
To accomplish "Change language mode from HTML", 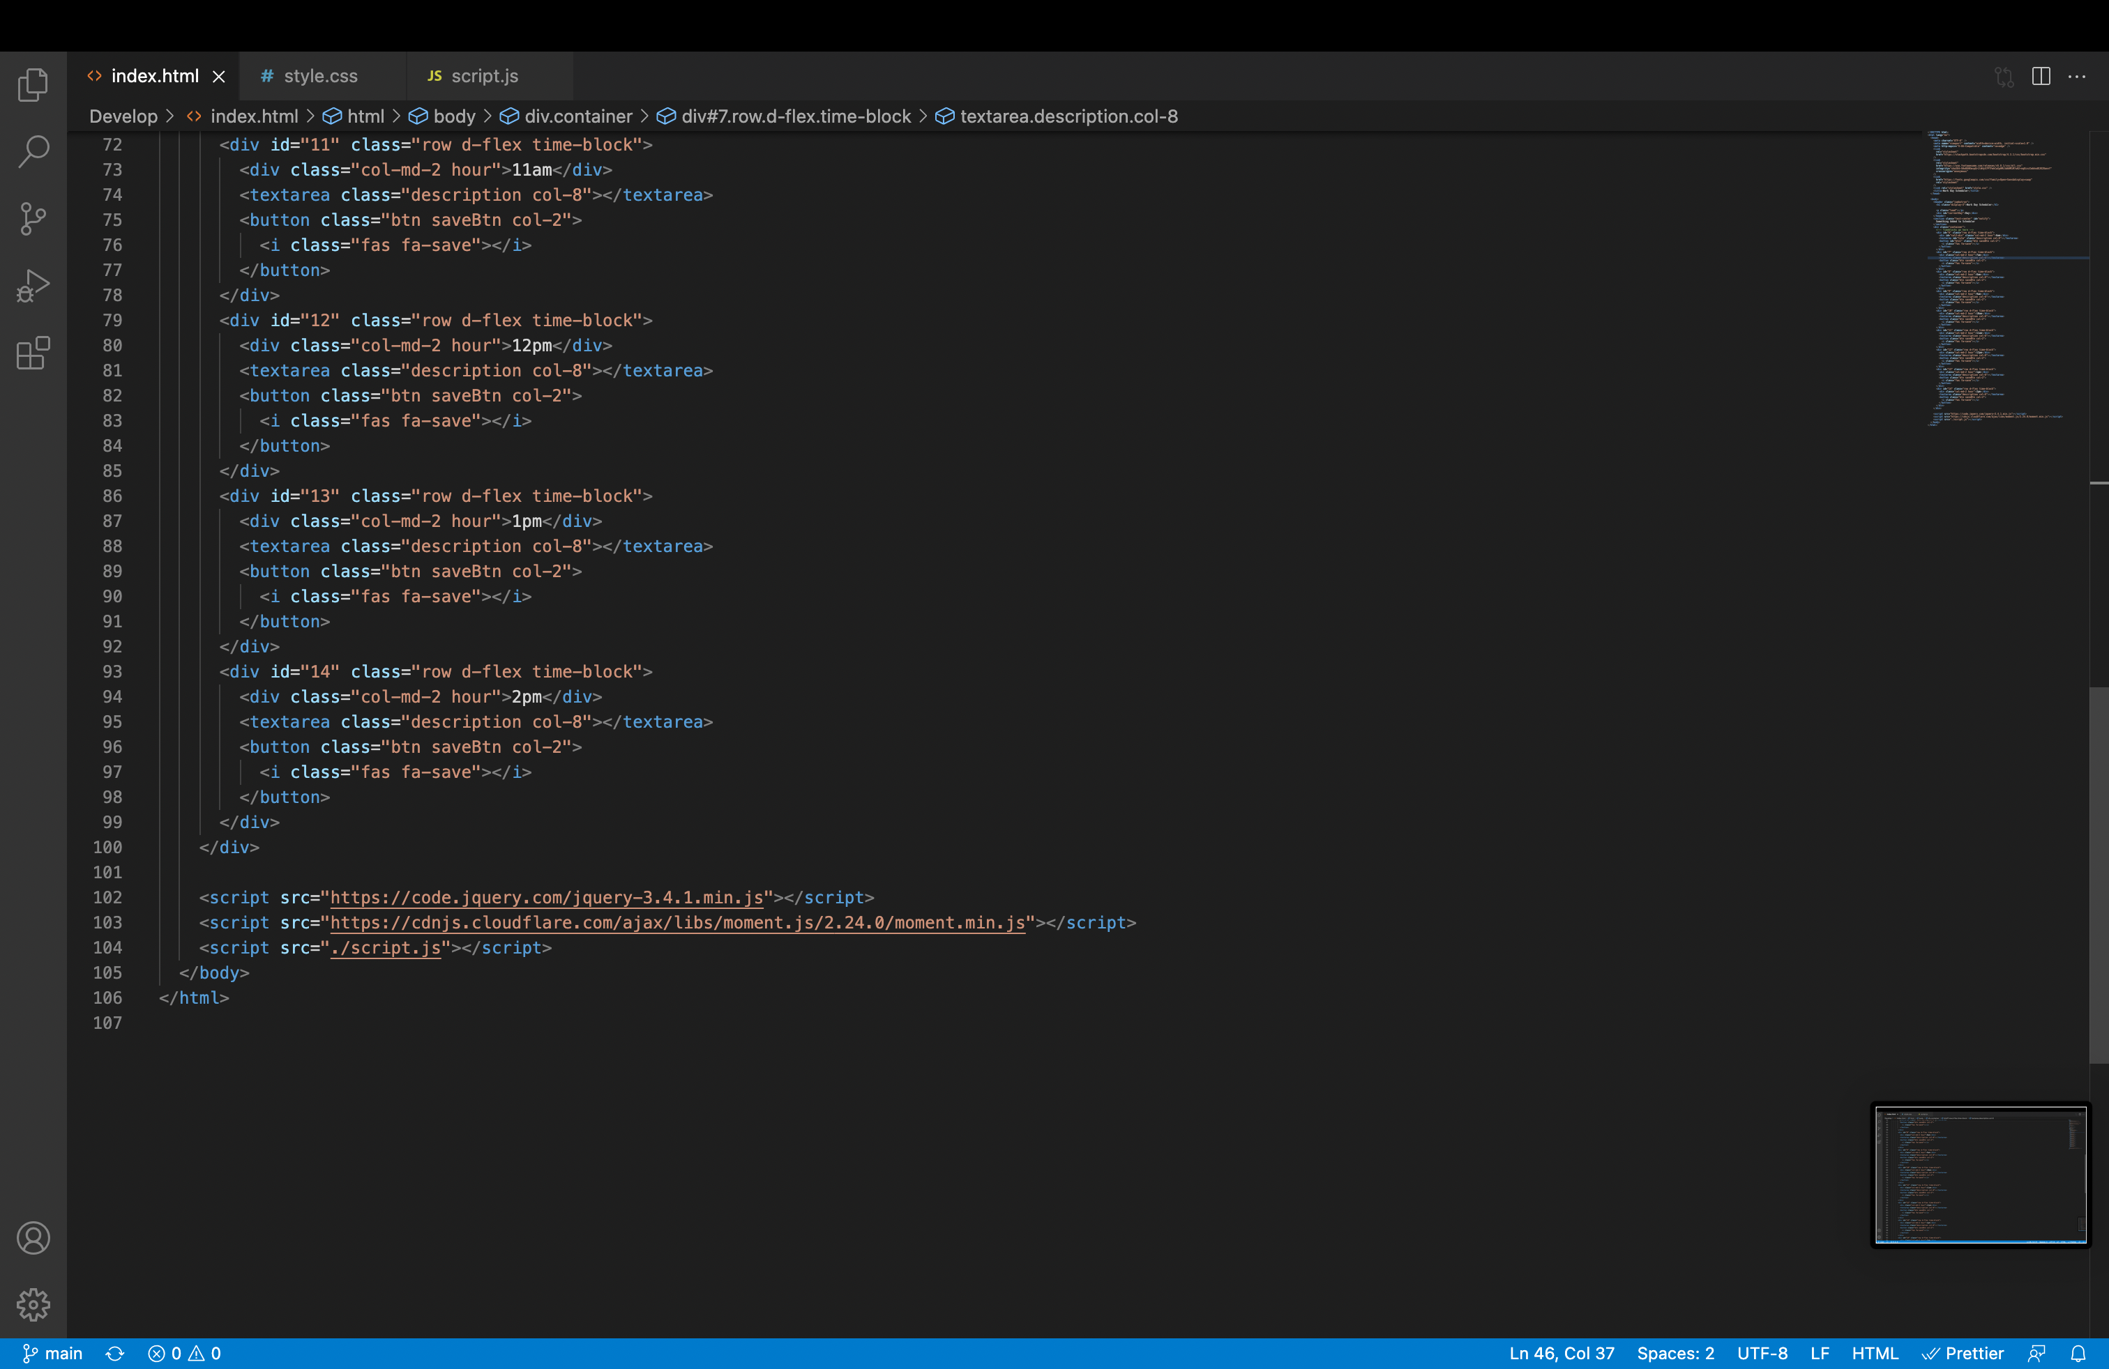I will pyautogui.click(x=1874, y=1353).
